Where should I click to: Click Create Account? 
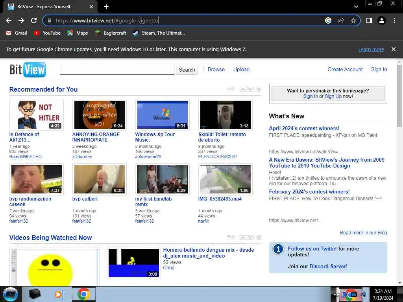click(345, 69)
